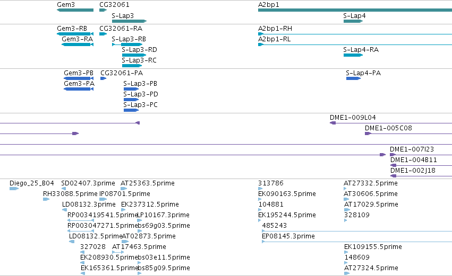Select the LP10167.3prime EST label
The height and width of the screenshot is (276, 452).
[x=163, y=215]
